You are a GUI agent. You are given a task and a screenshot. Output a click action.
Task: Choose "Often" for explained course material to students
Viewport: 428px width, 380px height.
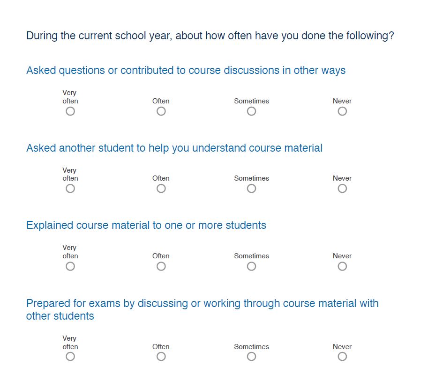[x=161, y=266]
